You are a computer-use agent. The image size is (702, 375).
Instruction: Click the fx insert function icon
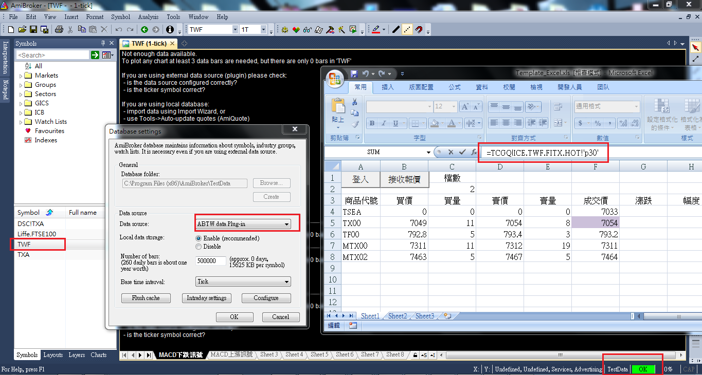[x=474, y=152]
